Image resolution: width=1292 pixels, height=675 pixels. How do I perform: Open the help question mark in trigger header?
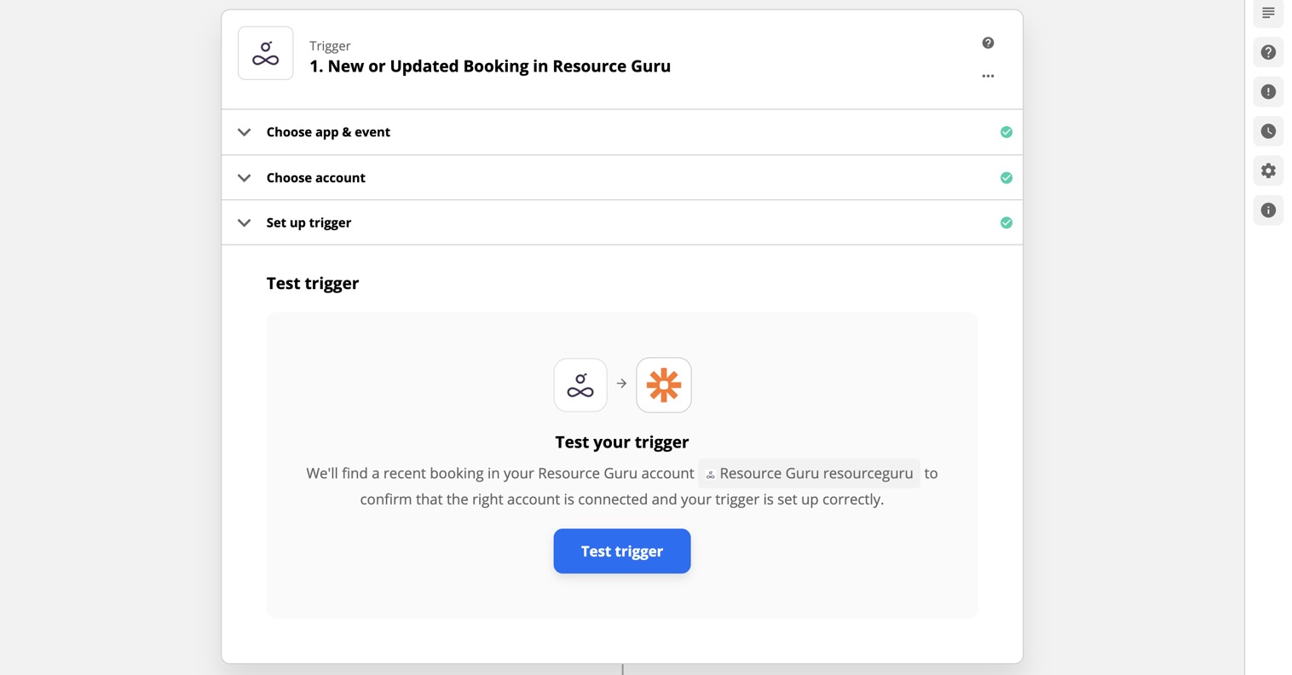tap(988, 43)
